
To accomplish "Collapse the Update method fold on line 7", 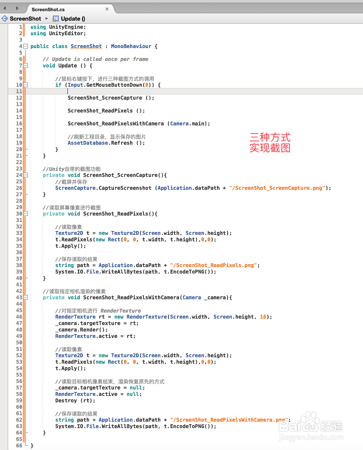I will [25, 65].
